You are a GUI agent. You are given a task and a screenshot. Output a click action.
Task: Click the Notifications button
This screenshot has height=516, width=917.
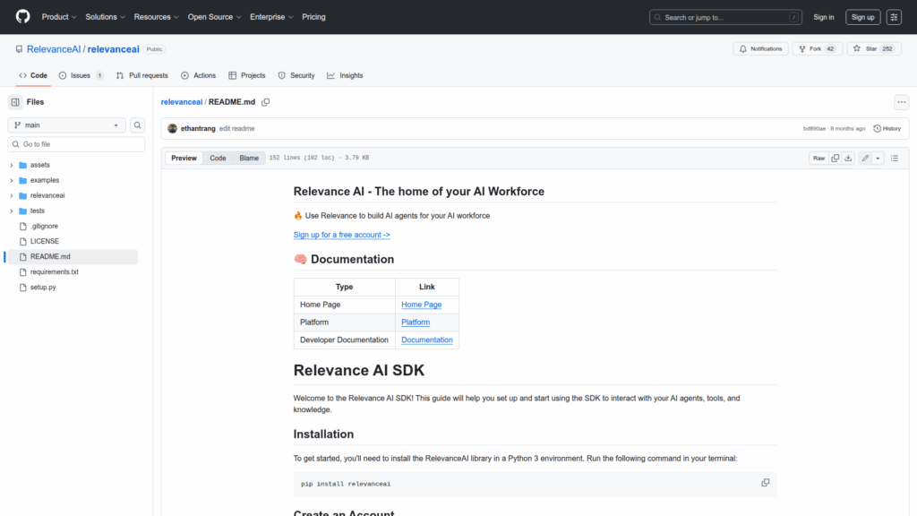tap(760, 48)
